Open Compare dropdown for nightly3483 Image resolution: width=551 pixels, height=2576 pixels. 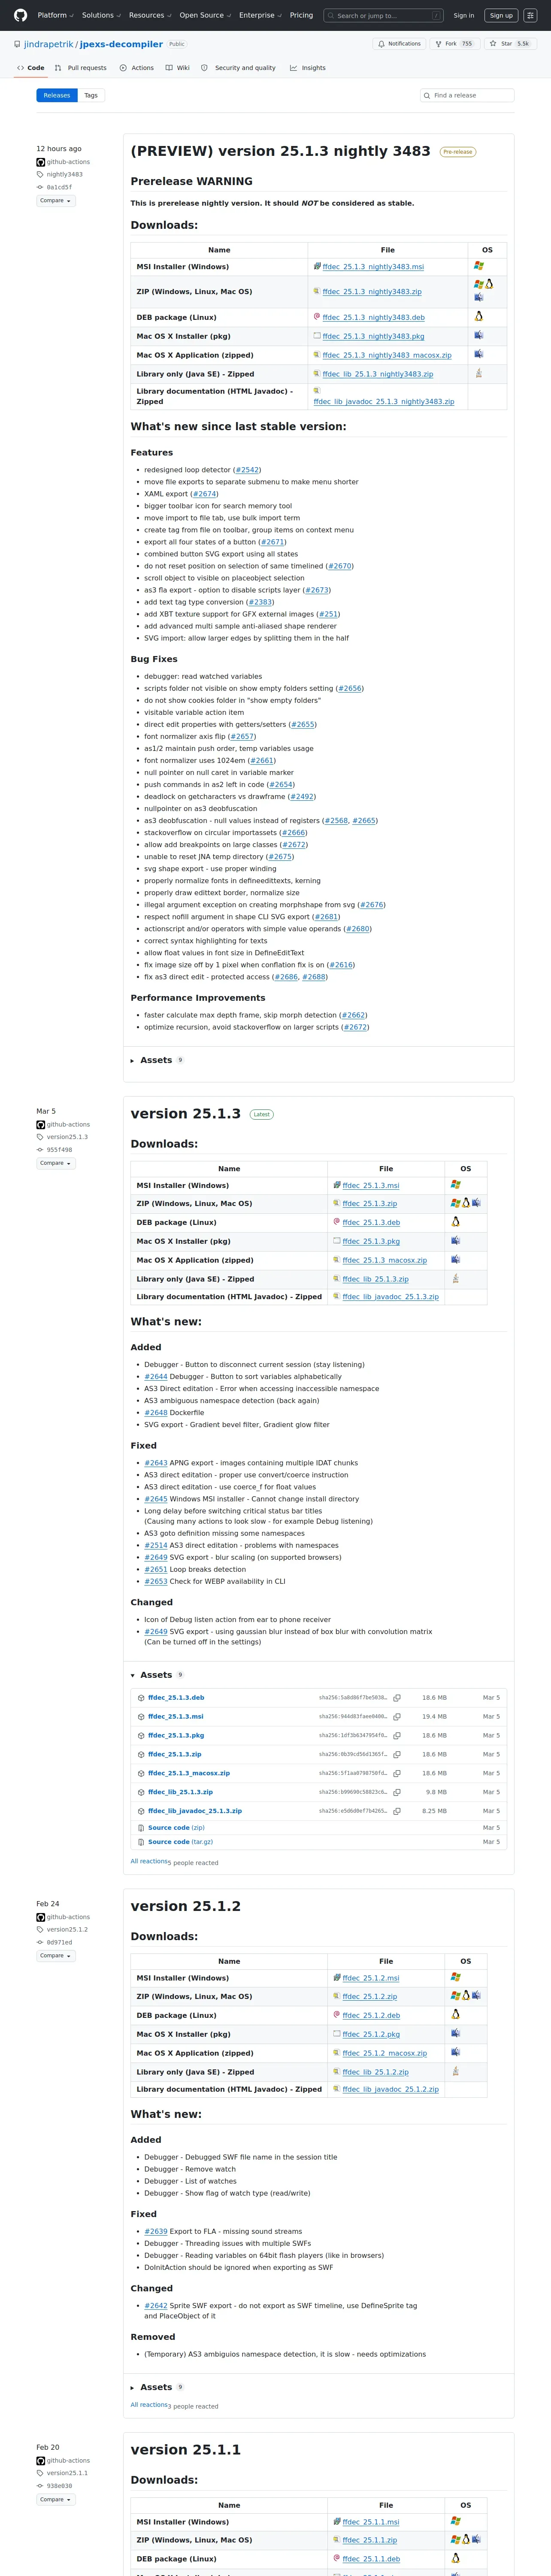click(x=56, y=201)
